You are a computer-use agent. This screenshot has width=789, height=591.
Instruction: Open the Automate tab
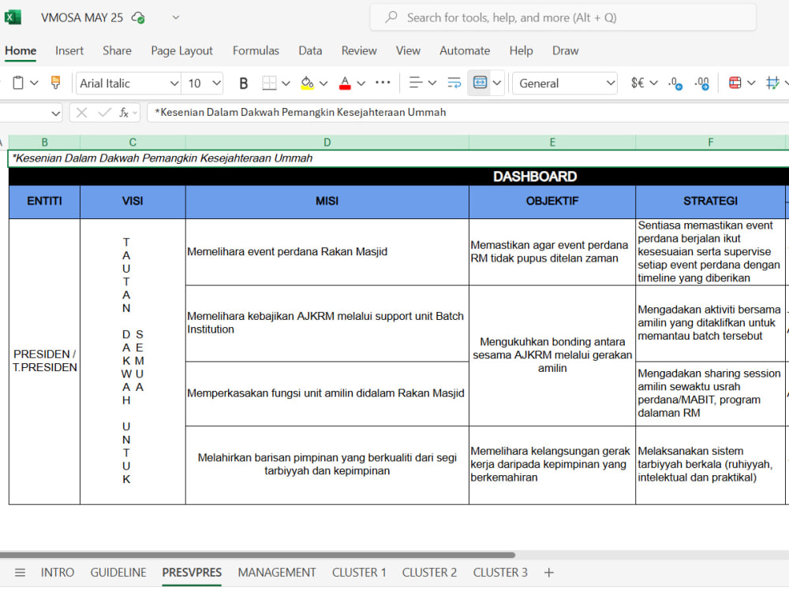pos(465,50)
